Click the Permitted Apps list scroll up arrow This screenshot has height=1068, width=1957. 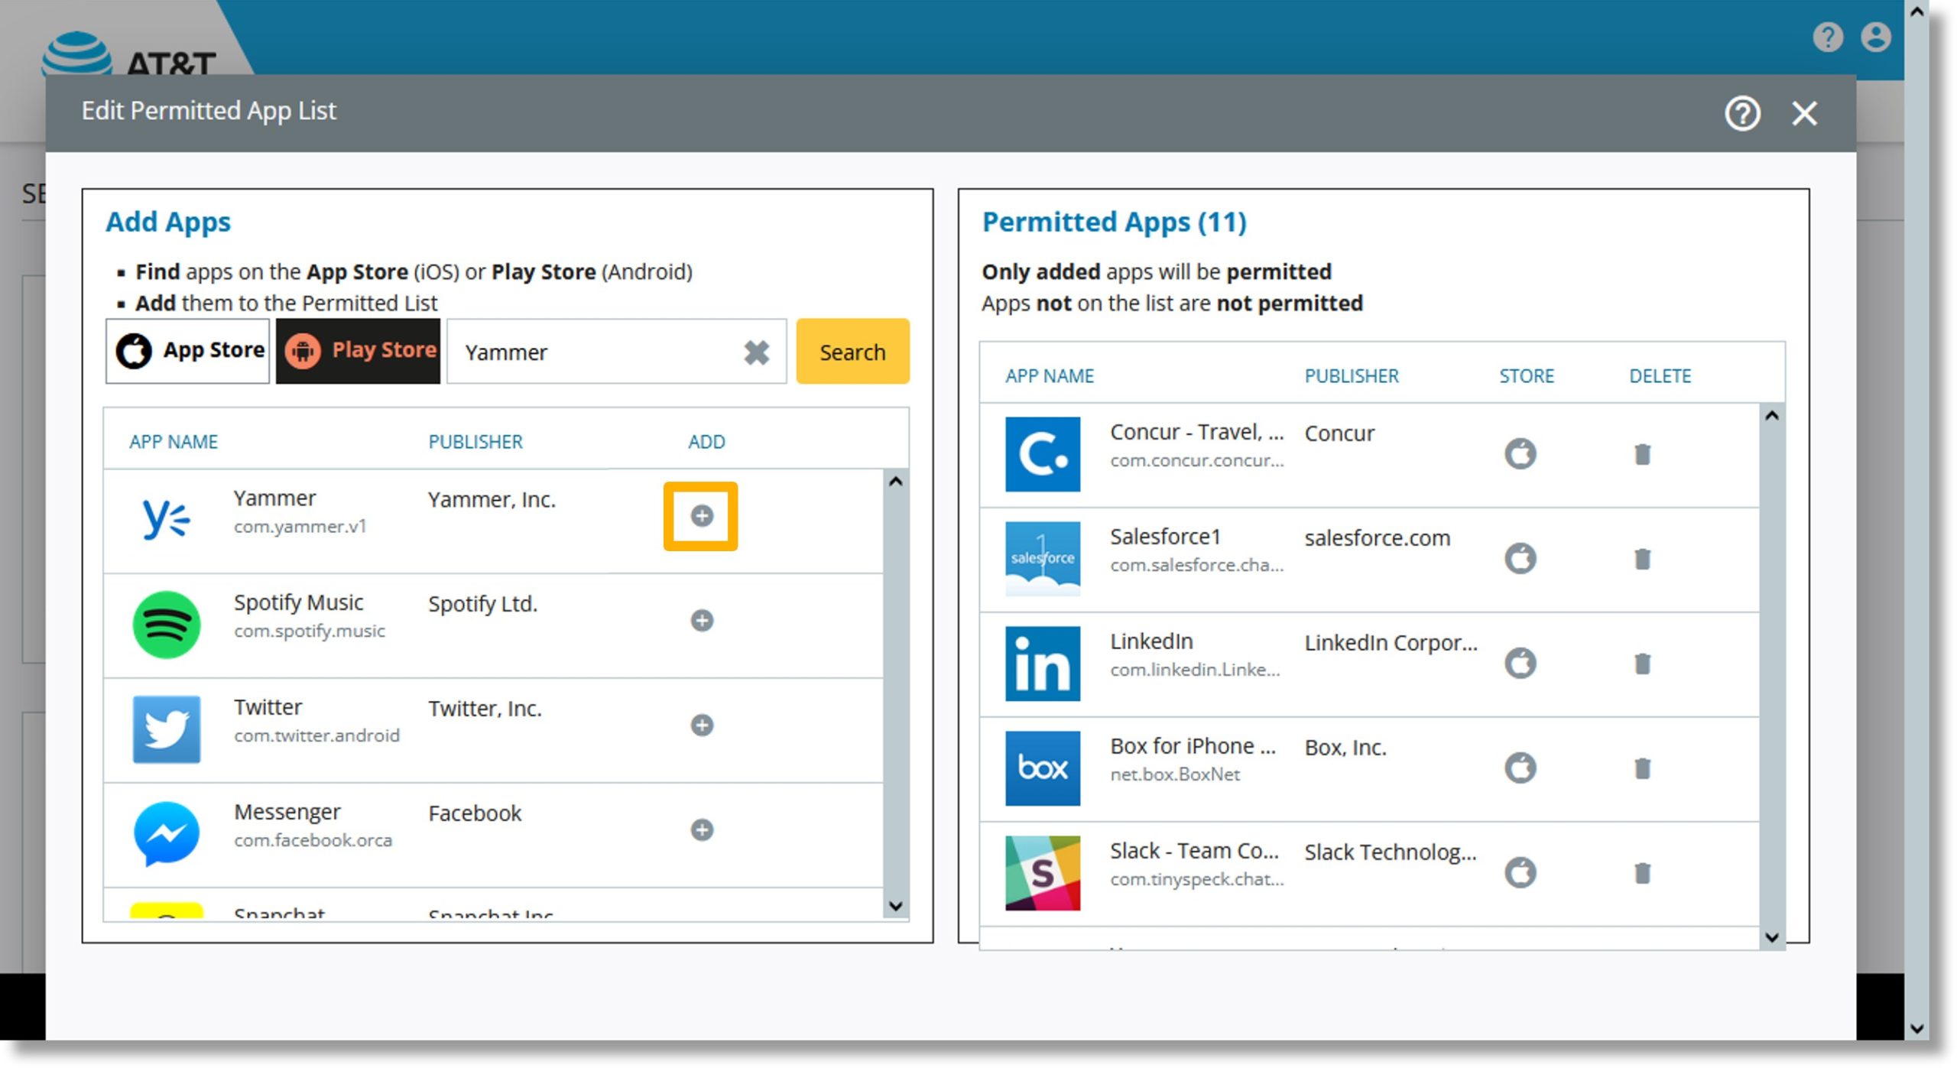click(x=1772, y=416)
